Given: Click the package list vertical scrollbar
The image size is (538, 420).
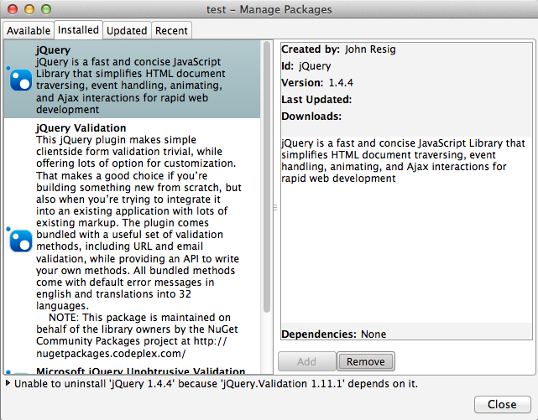Looking at the screenshot, I should pyautogui.click(x=267, y=177).
